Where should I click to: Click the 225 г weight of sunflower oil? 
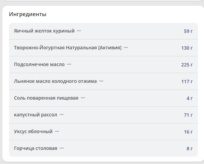point(187,65)
